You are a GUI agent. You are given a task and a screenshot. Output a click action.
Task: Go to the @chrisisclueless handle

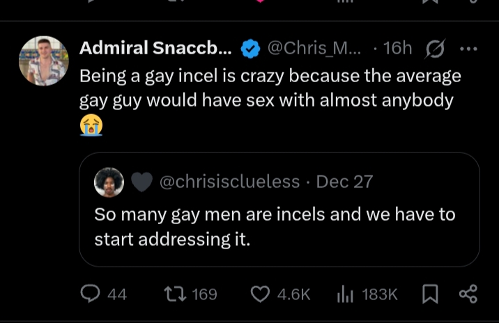coord(229,182)
